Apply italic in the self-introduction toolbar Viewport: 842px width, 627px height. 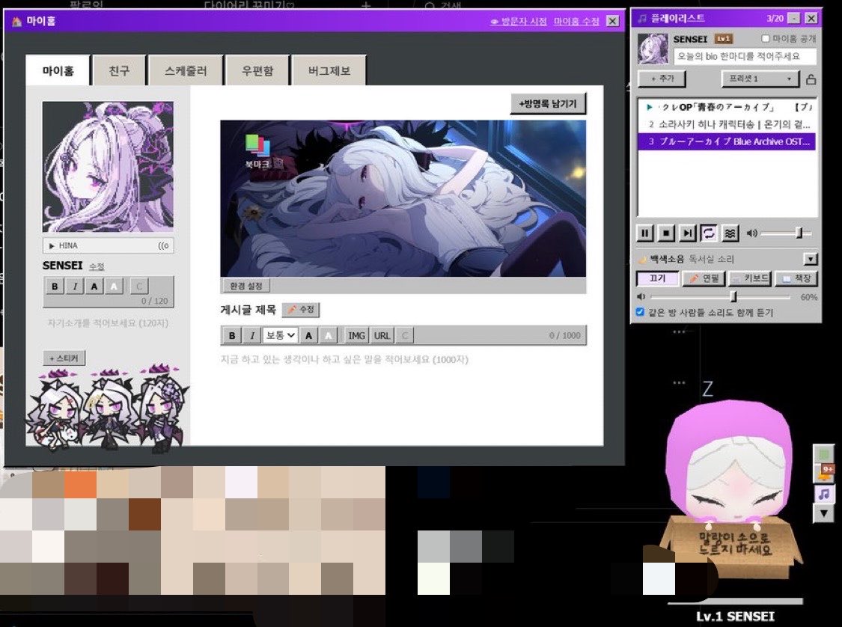pos(75,286)
